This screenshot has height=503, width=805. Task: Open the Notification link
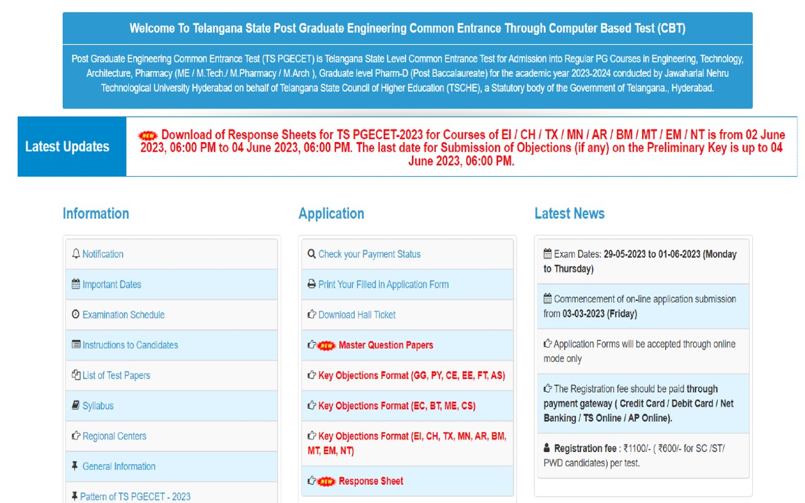click(103, 254)
